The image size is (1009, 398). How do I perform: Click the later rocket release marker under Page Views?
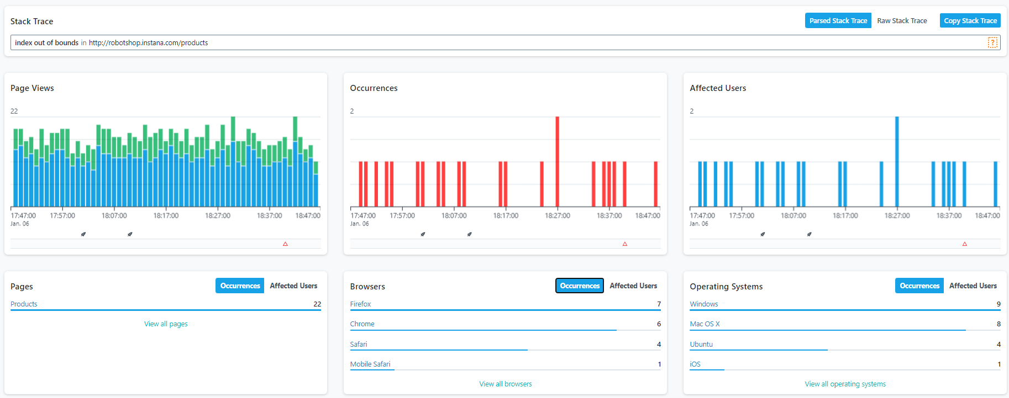130,234
